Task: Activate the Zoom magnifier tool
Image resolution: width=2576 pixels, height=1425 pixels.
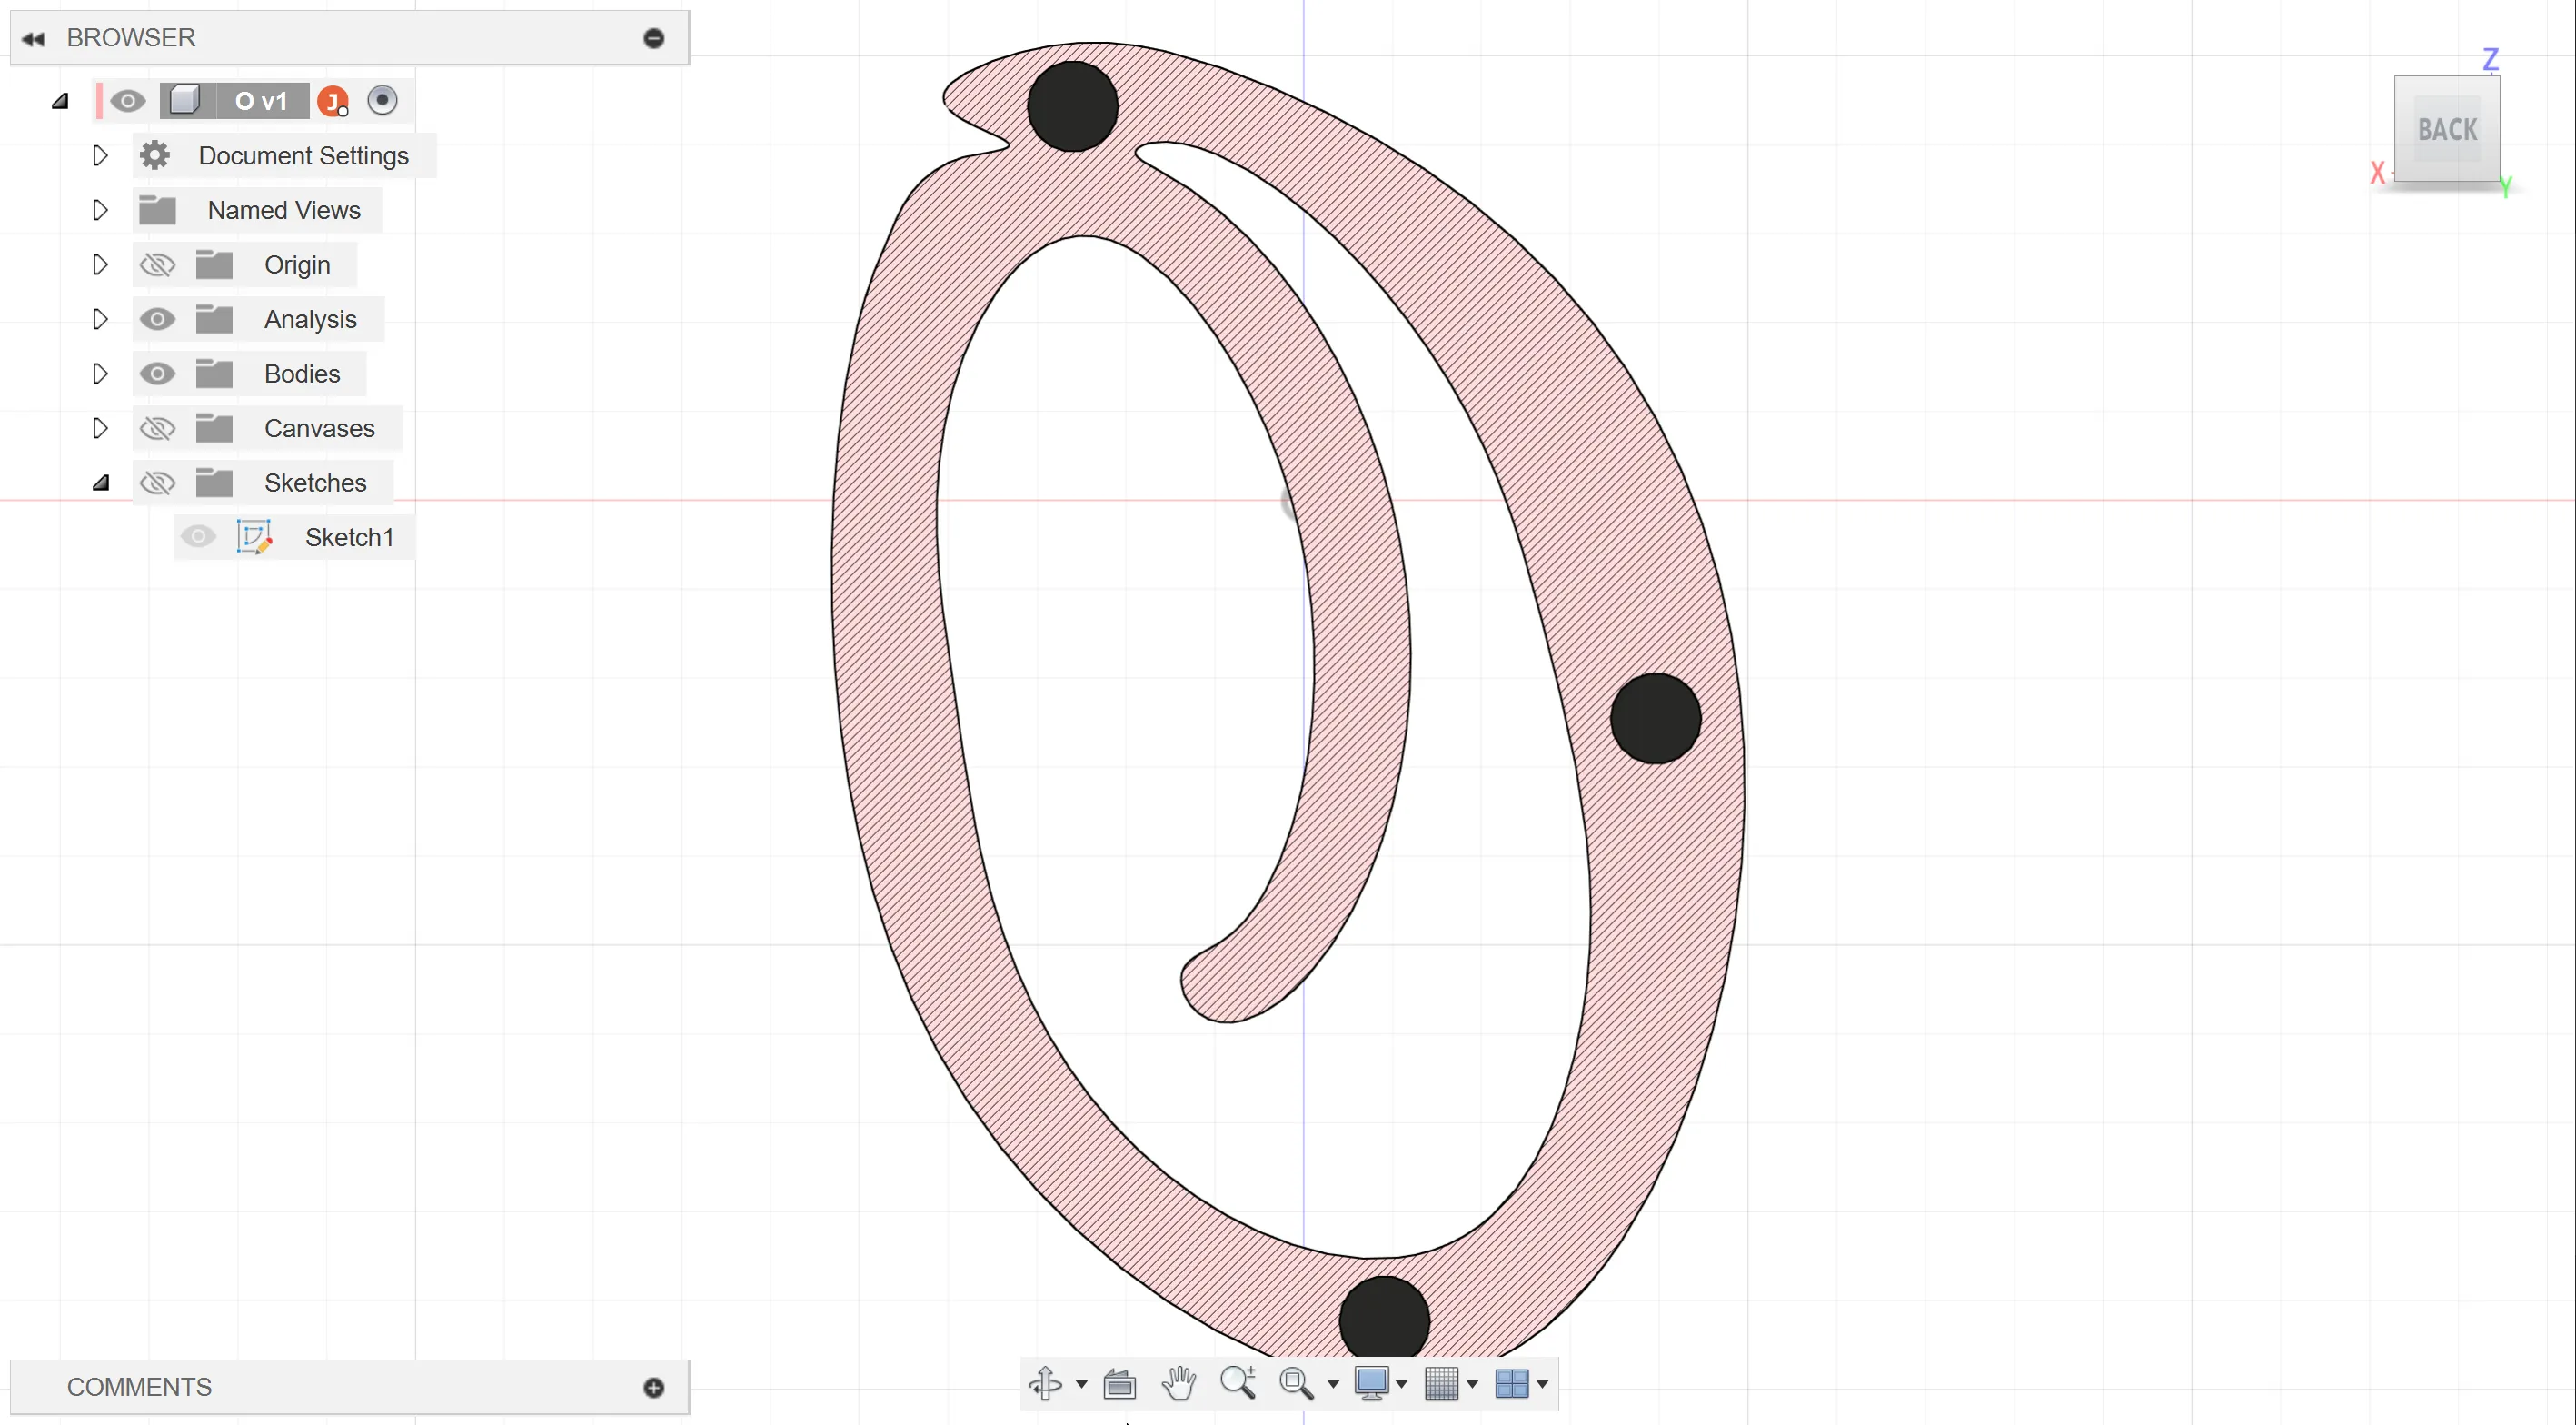Action: pyautogui.click(x=1238, y=1383)
